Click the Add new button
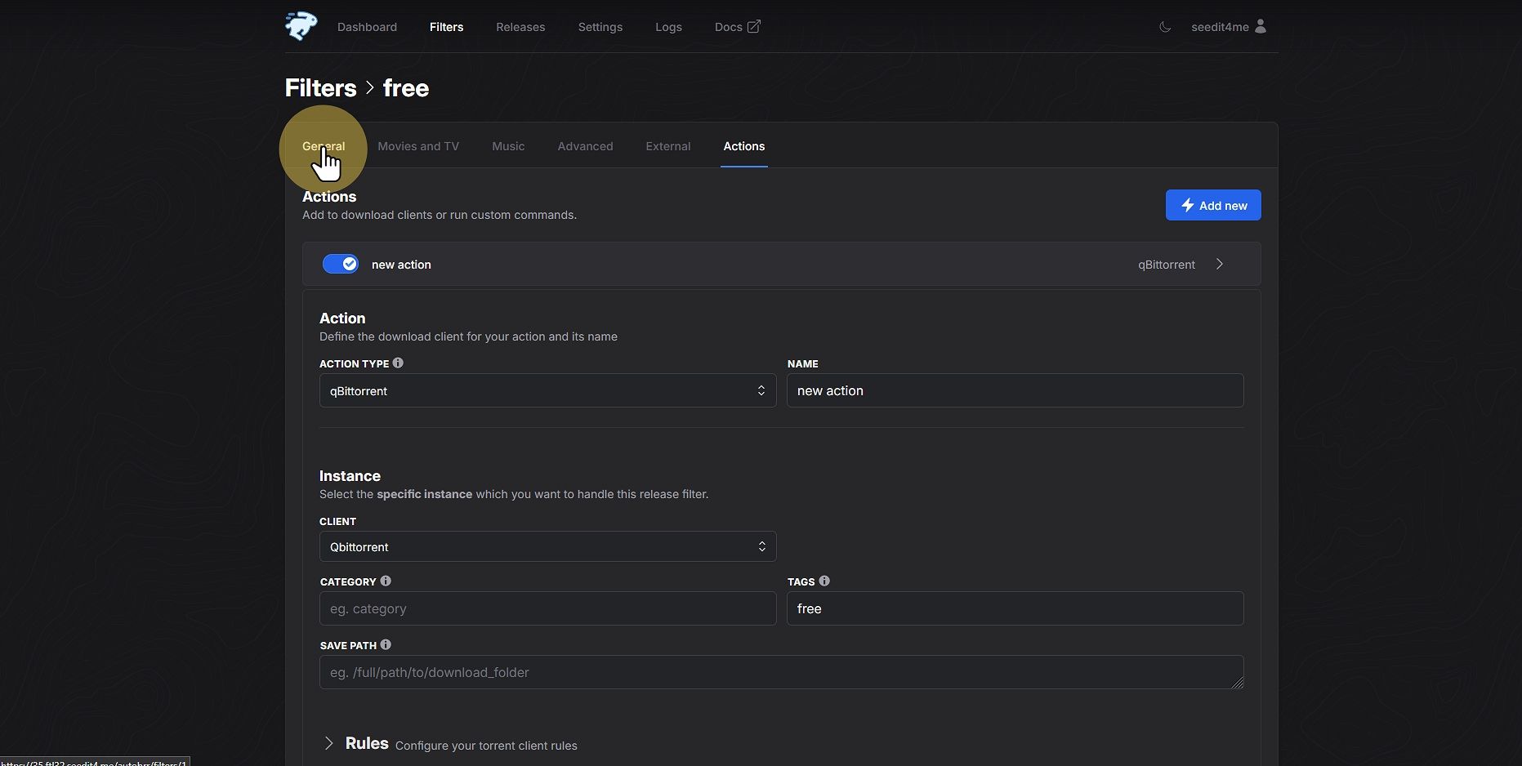The image size is (1522, 766). (1213, 205)
